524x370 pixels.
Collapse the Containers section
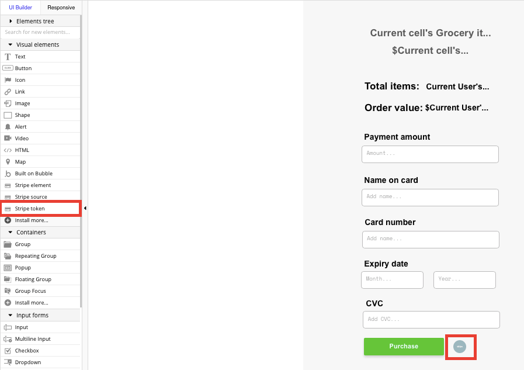31,232
